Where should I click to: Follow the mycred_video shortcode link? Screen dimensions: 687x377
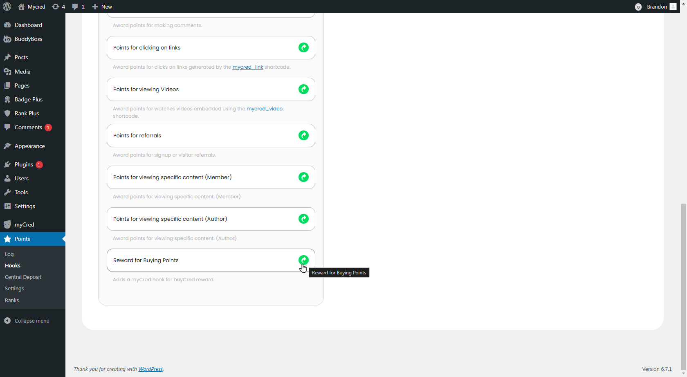coord(264,109)
